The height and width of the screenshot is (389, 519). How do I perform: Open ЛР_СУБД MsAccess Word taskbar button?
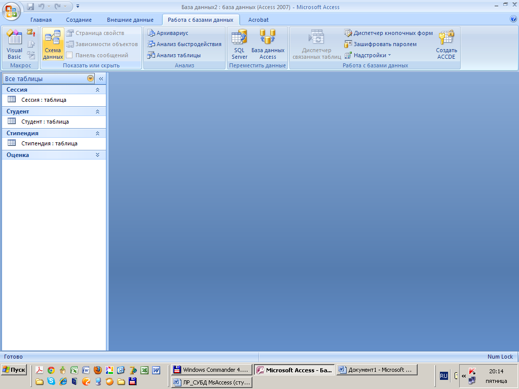tap(212, 382)
